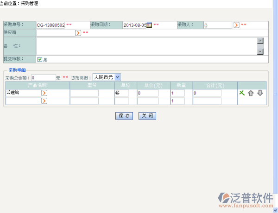The image size is (278, 213).
Task: Focus the 采购总金额 field
Action: 44,78
